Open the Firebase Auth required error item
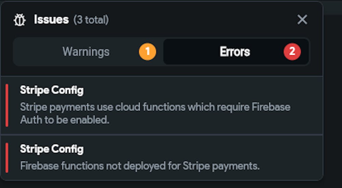Viewport: 342px width, 188px height. point(162,105)
